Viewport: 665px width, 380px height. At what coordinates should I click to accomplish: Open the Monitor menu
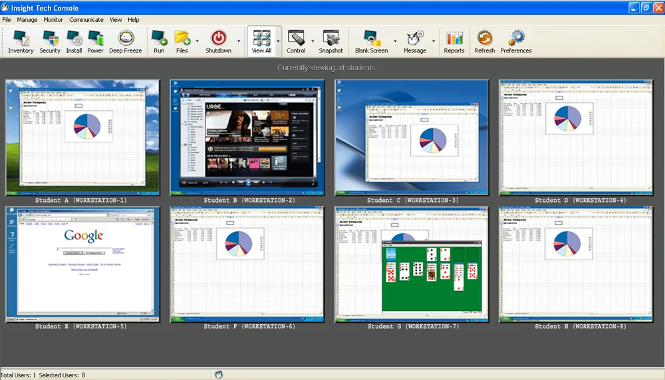pos(53,20)
